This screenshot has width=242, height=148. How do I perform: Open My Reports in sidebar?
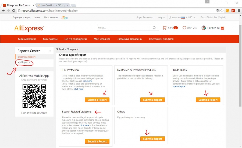[24, 62]
